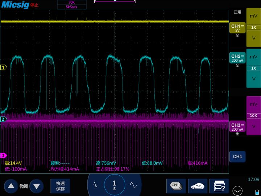Tap V to increase CH2 vertical scale

(253, 79)
